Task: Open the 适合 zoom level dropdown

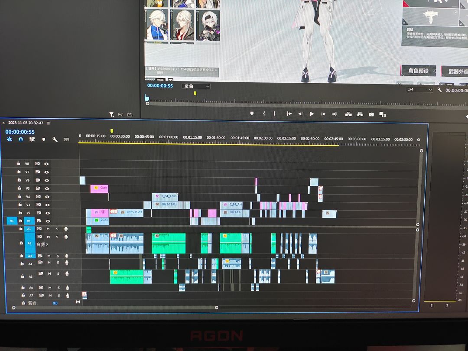Action: (x=196, y=86)
